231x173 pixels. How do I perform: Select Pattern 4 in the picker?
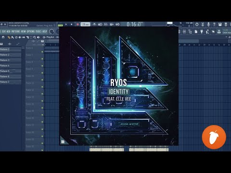(11, 66)
